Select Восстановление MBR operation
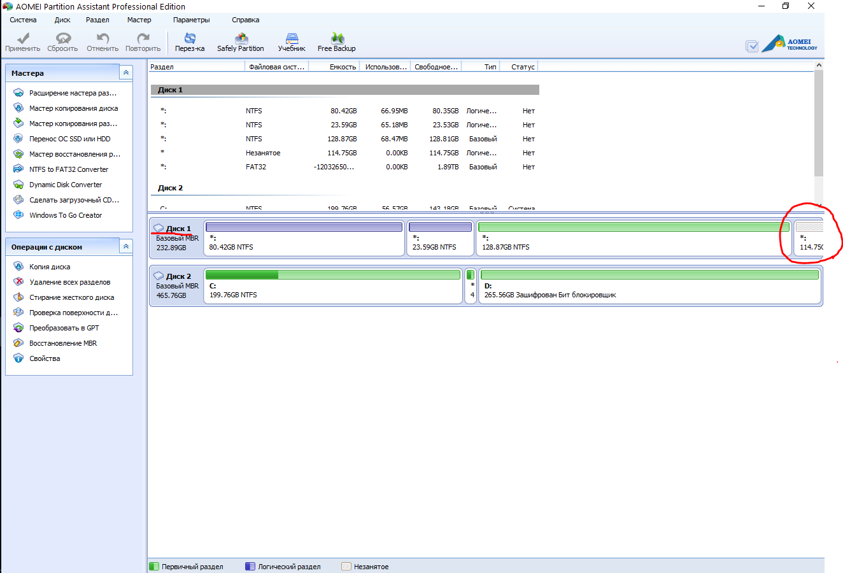This screenshot has height=573, width=843. click(55, 343)
